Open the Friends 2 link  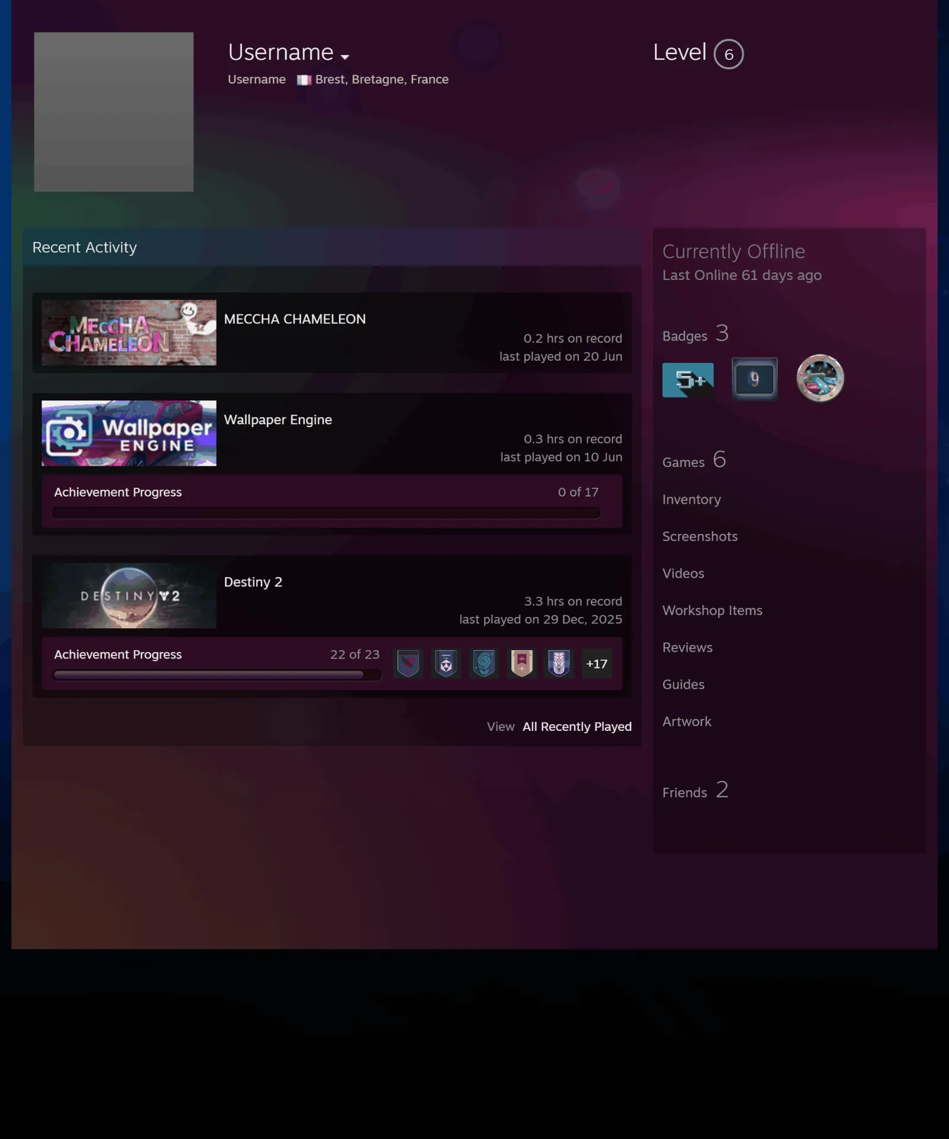click(695, 791)
